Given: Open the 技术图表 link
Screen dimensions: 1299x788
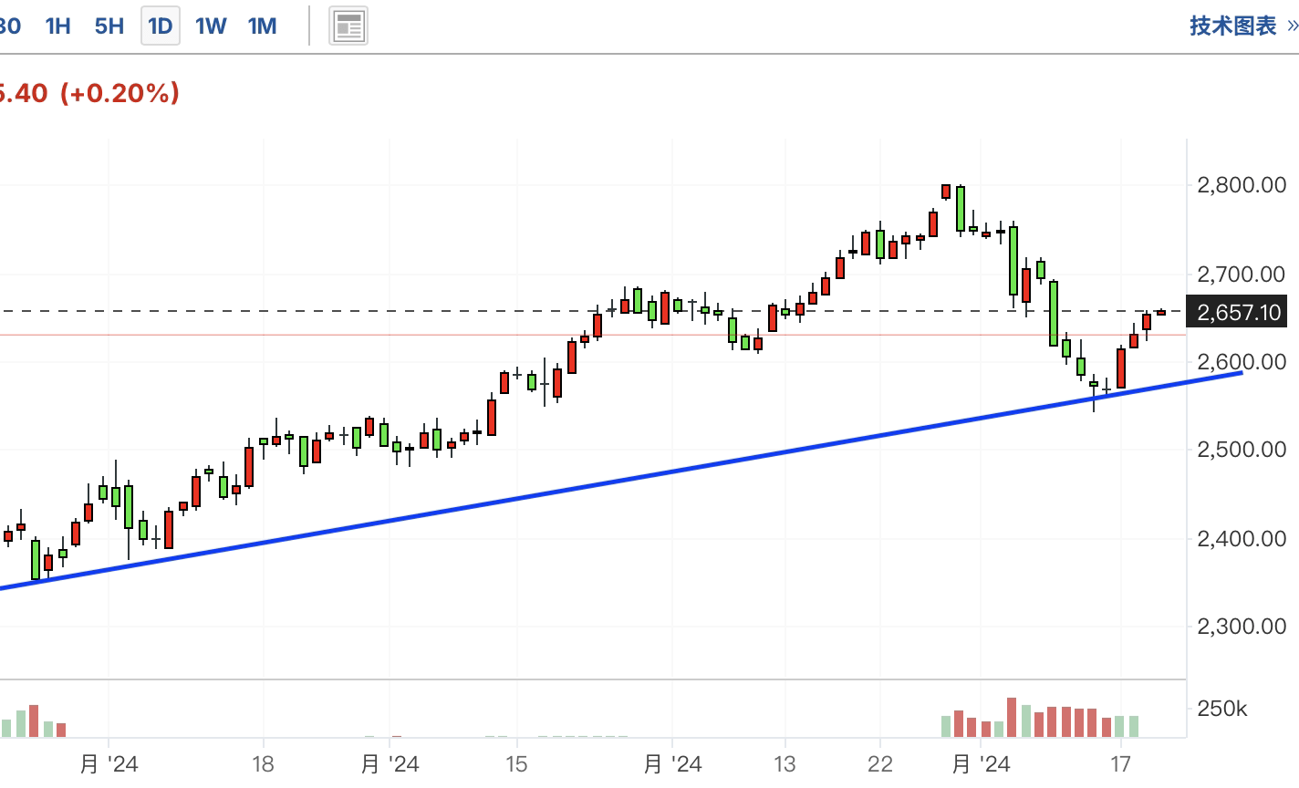Looking at the screenshot, I should tap(1232, 26).
